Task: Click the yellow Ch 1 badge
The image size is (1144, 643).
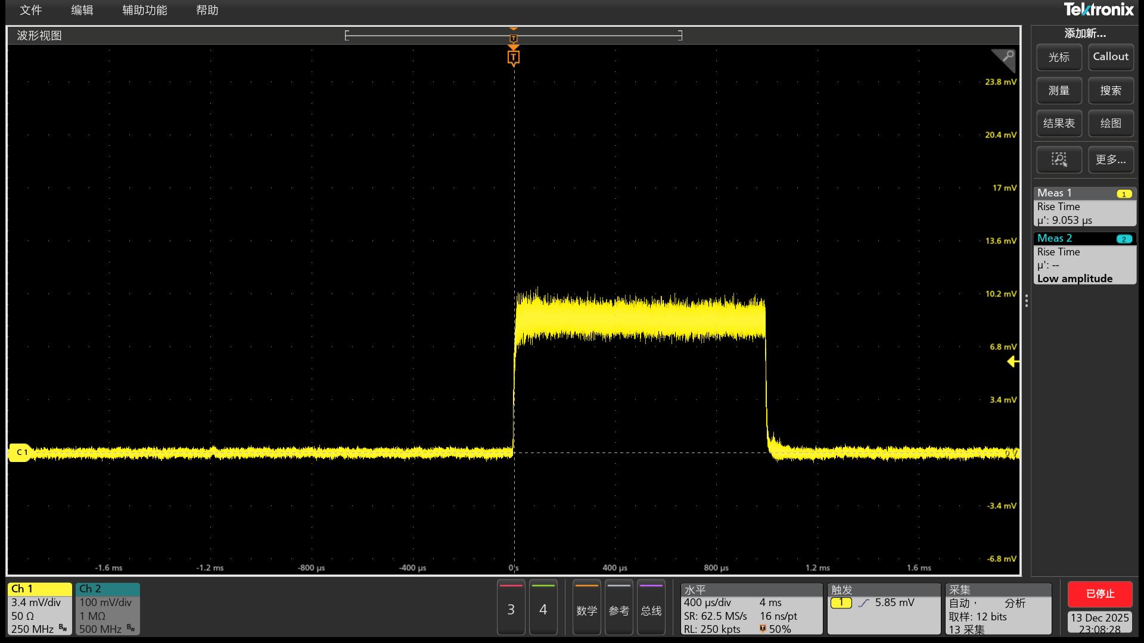Action: tap(39, 608)
